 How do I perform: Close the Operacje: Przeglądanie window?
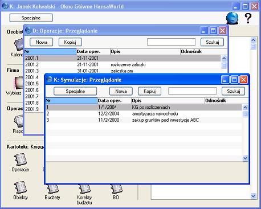tap(222, 31)
